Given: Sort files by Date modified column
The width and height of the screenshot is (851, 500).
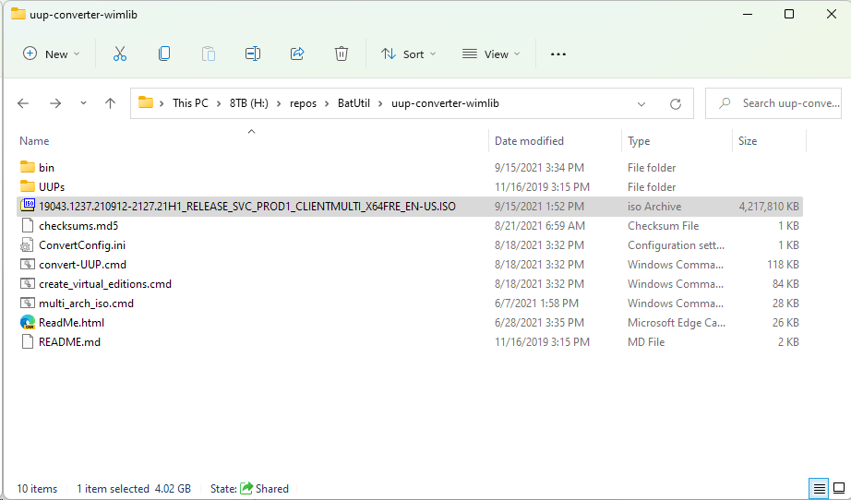Looking at the screenshot, I should [529, 141].
